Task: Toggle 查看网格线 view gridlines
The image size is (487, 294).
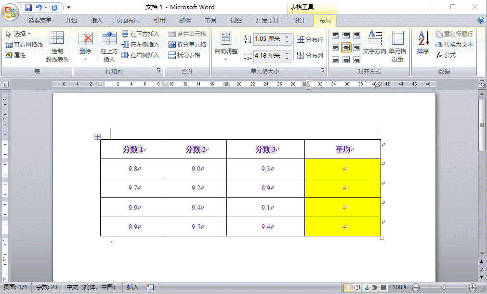Action: click(24, 44)
